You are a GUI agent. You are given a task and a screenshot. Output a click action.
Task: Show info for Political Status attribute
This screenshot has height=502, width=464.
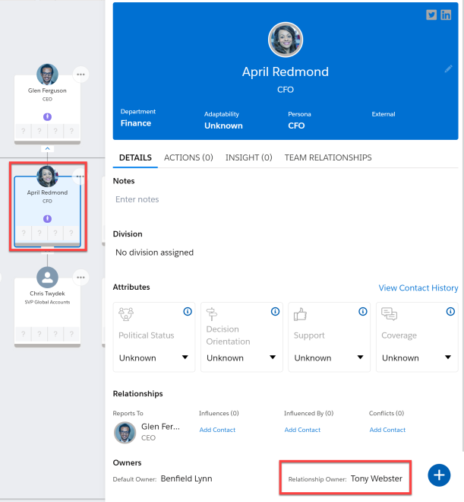pyautogui.click(x=188, y=311)
